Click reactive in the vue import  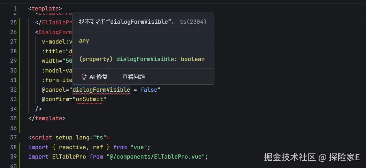coord(73,147)
